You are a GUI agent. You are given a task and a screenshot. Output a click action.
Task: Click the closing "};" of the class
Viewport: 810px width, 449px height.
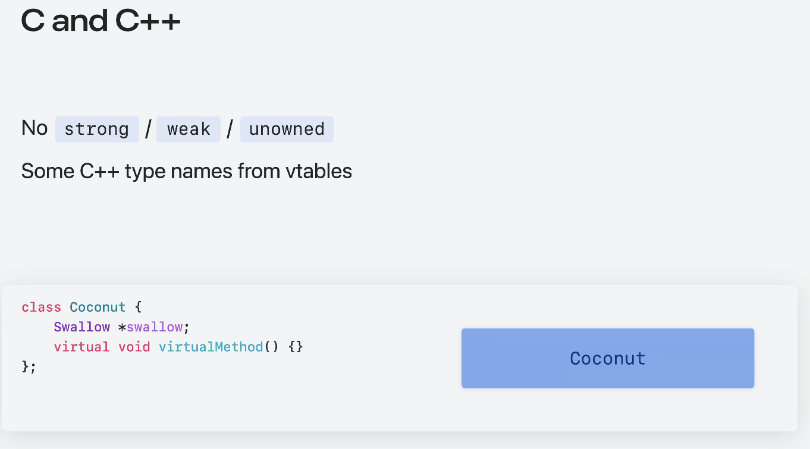coord(29,366)
